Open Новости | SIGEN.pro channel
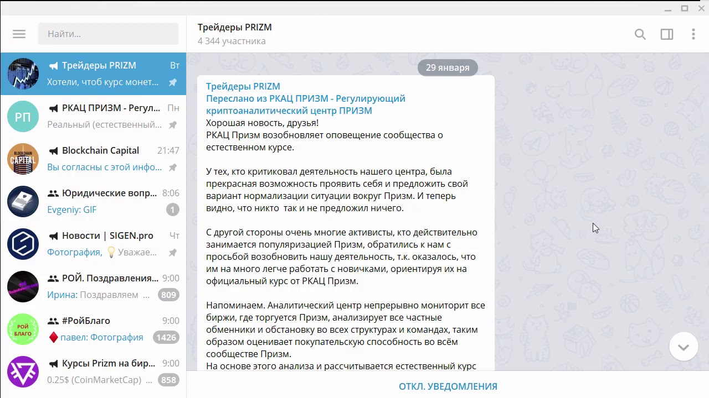Viewport: 709px width, 398px height. 93,244
